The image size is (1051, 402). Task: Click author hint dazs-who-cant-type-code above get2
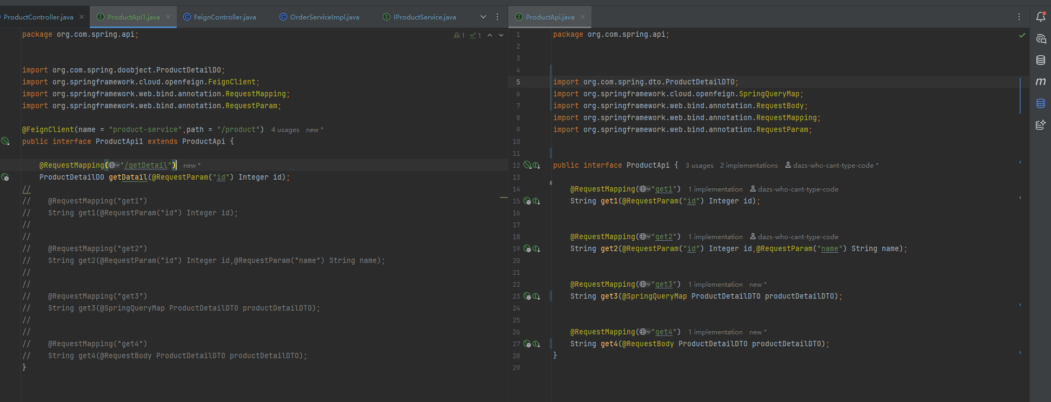794,237
